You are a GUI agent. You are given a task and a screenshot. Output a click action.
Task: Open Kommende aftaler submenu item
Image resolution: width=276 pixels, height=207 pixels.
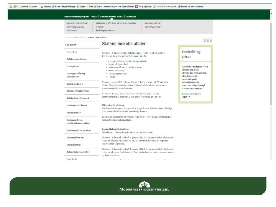point(153,23)
